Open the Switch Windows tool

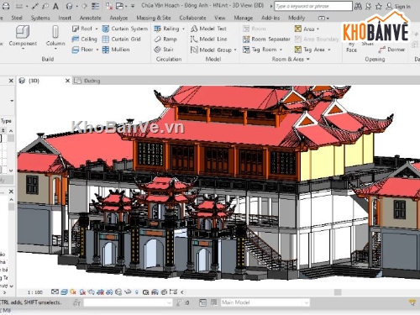(119, 6)
